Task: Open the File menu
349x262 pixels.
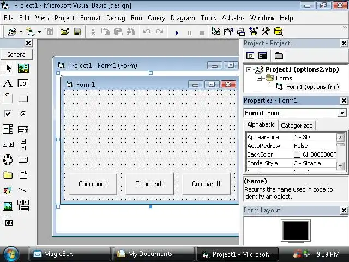Action: pyautogui.click(x=9, y=18)
